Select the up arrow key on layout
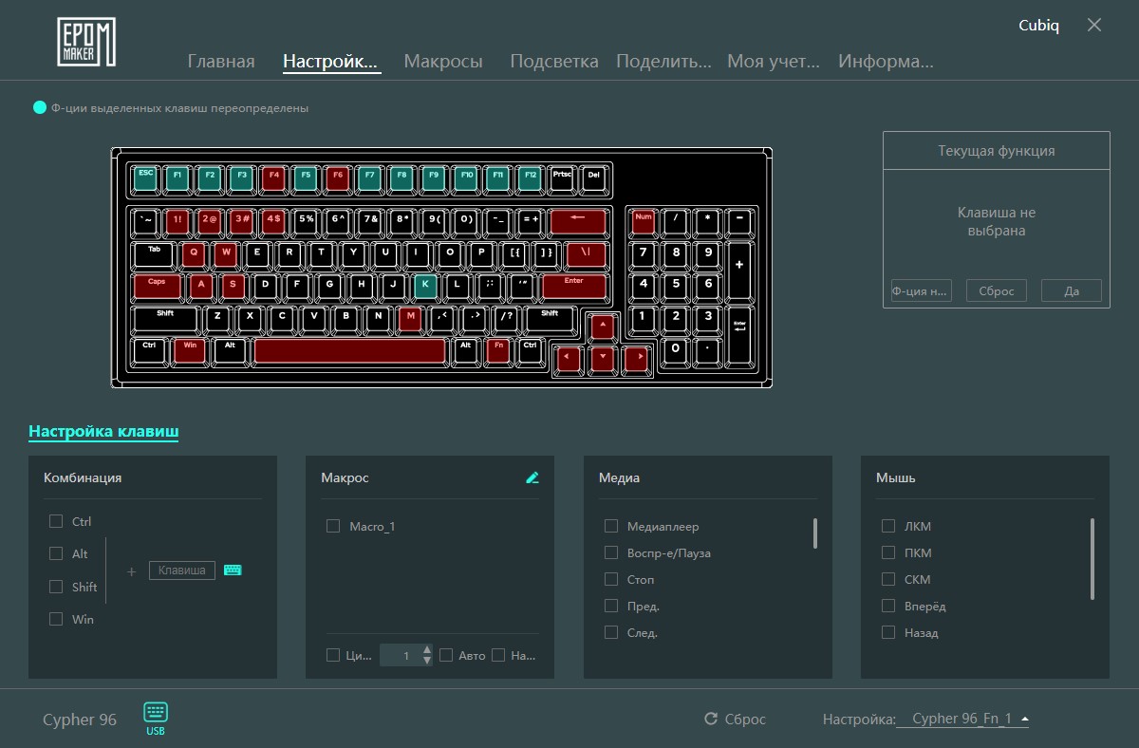Screen dimensions: 1139x748 (x=603, y=327)
